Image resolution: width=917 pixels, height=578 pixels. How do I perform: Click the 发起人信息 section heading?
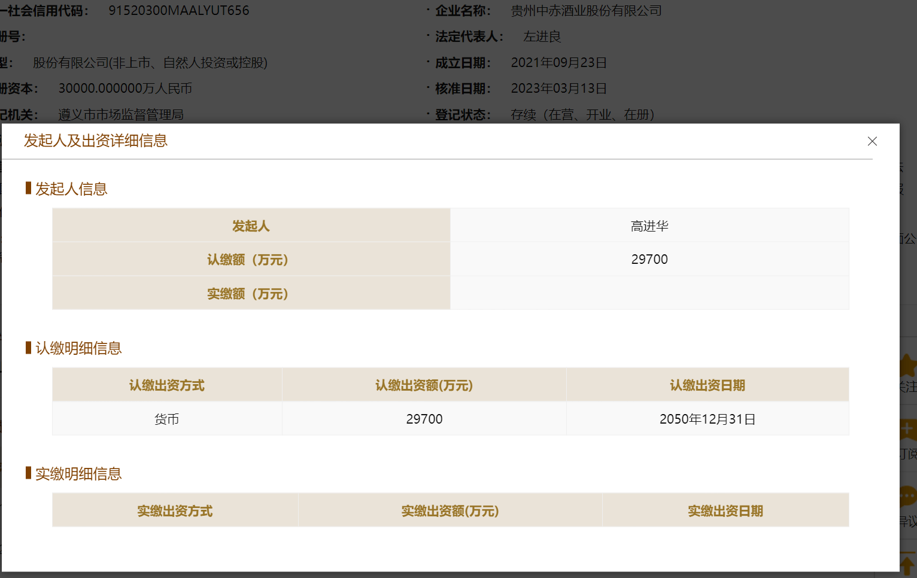pyautogui.click(x=71, y=189)
